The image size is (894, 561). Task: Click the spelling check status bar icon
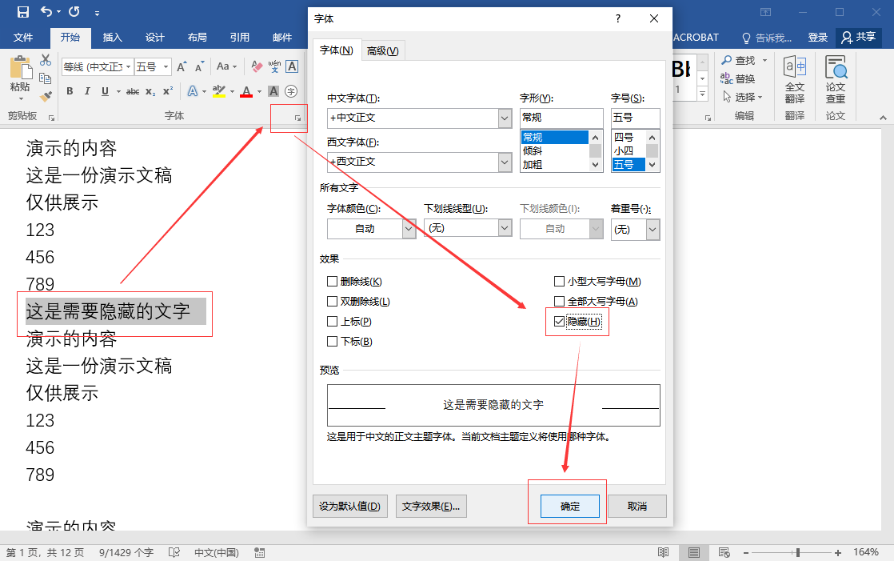tap(174, 552)
